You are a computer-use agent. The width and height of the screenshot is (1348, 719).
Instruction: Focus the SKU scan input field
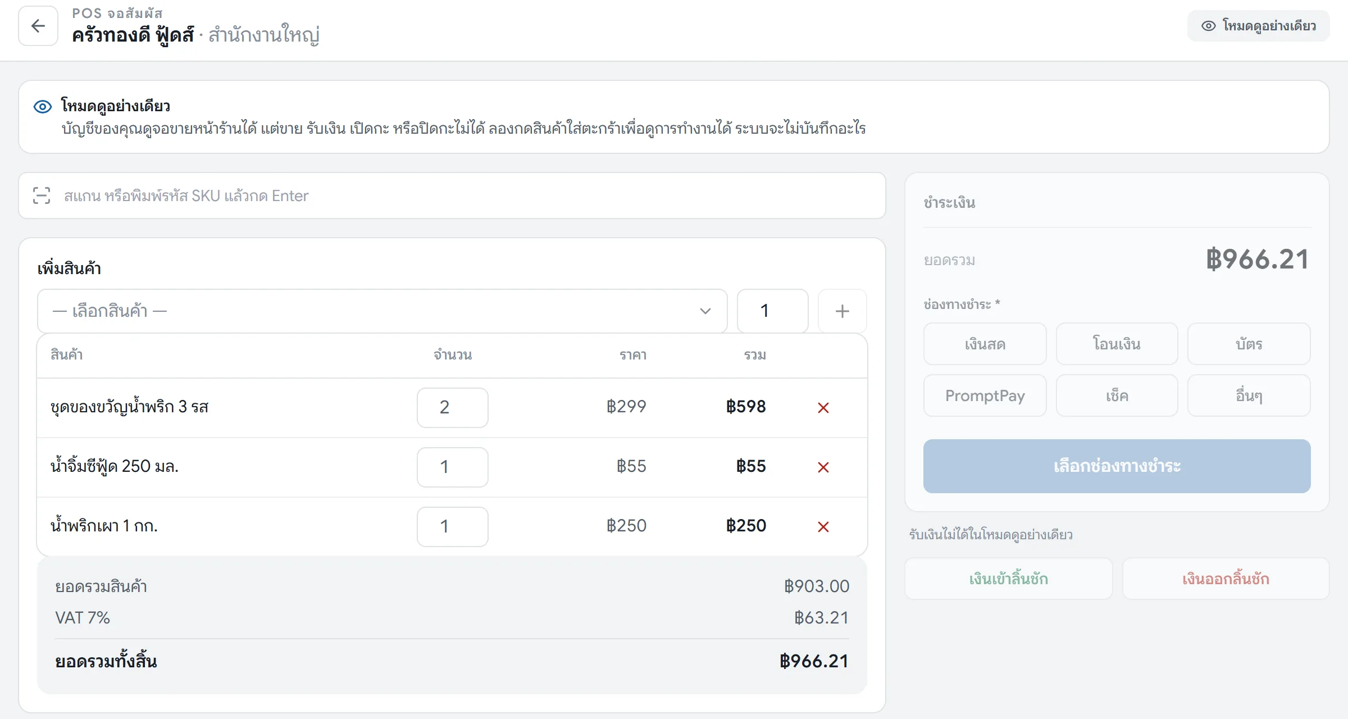[x=452, y=195]
